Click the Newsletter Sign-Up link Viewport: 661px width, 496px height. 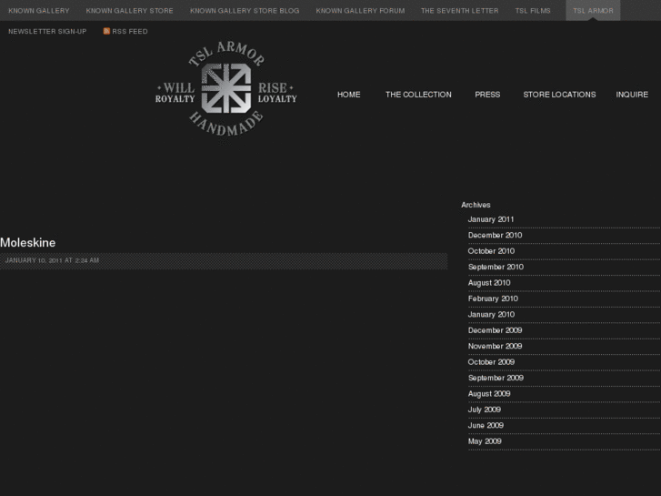(47, 31)
